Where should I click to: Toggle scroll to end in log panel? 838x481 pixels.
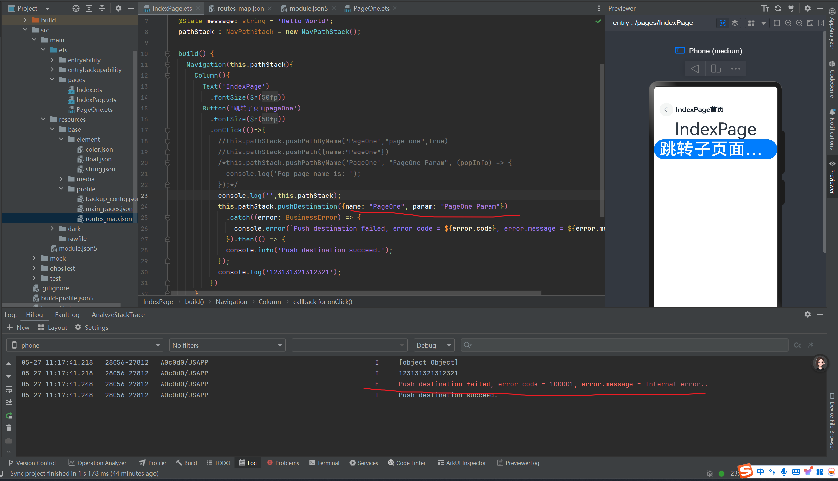(9, 402)
